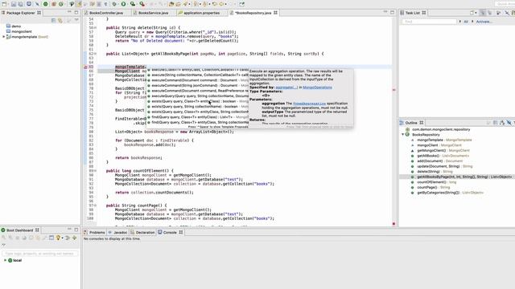
Task: Fold the countPage method at line 97
Action: [x=95, y=206]
